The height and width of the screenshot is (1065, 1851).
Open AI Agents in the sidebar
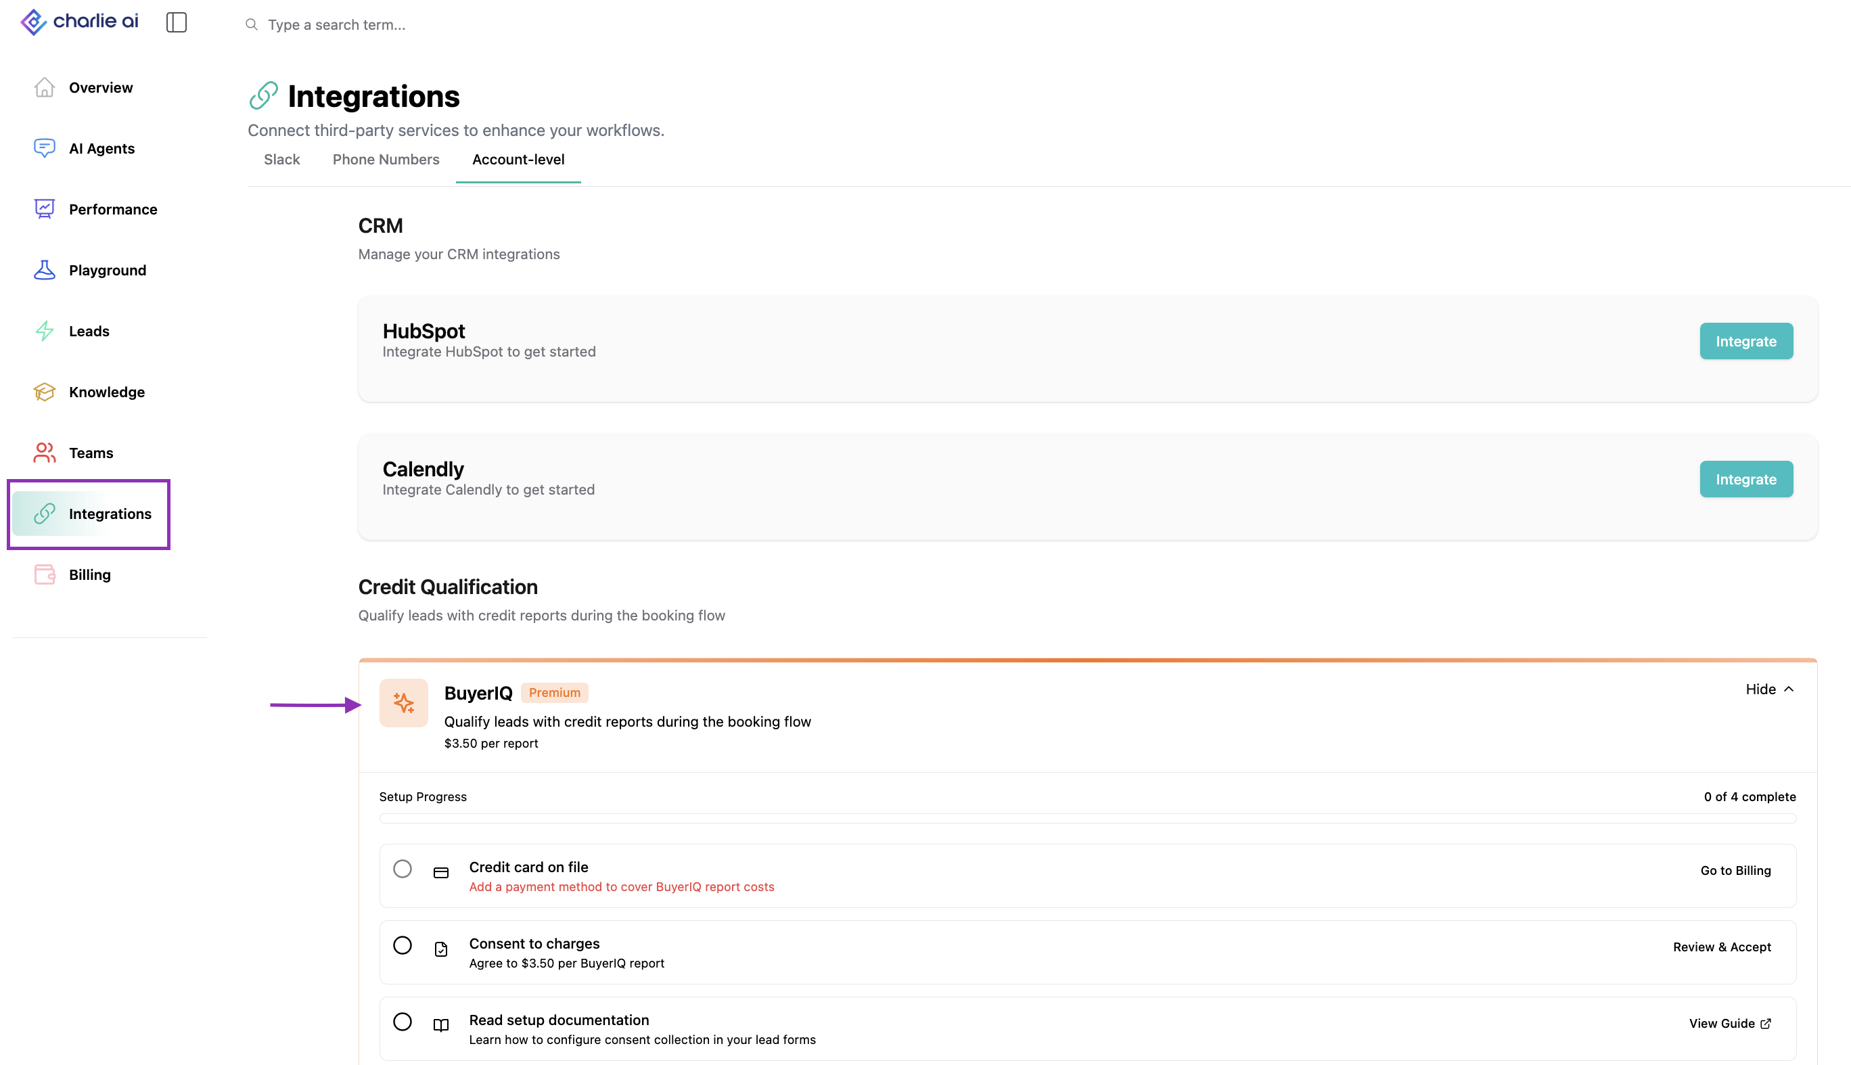tap(101, 148)
